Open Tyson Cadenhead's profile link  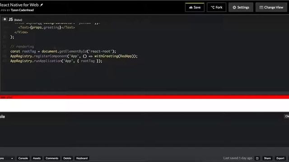22,10
